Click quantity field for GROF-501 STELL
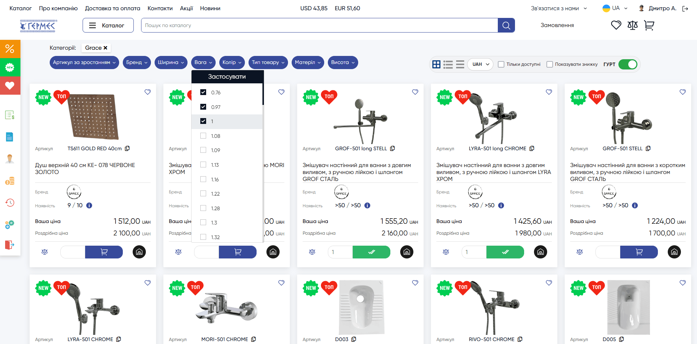697x344 pixels. tap(608, 252)
